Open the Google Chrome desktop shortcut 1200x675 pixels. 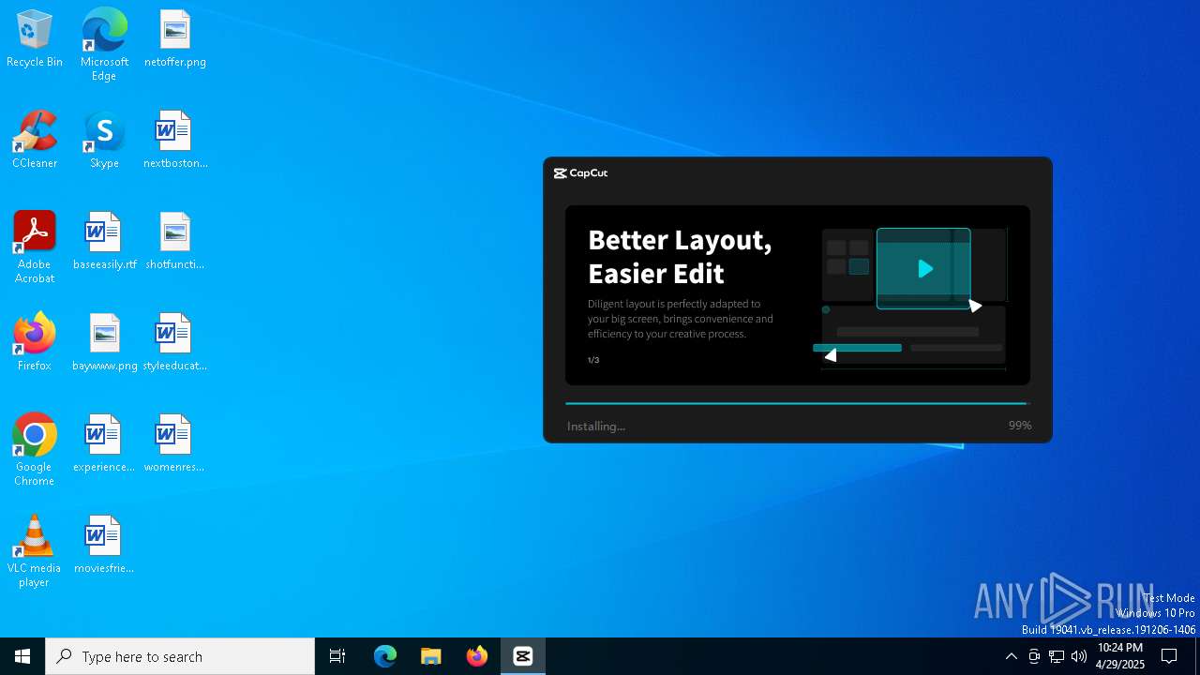[35, 450]
